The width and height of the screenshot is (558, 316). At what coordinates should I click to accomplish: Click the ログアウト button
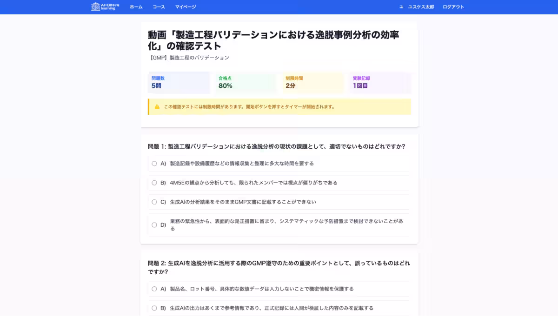453,7
